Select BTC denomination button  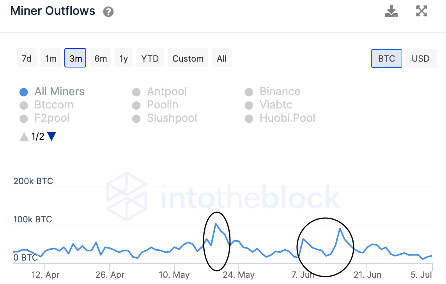point(386,59)
